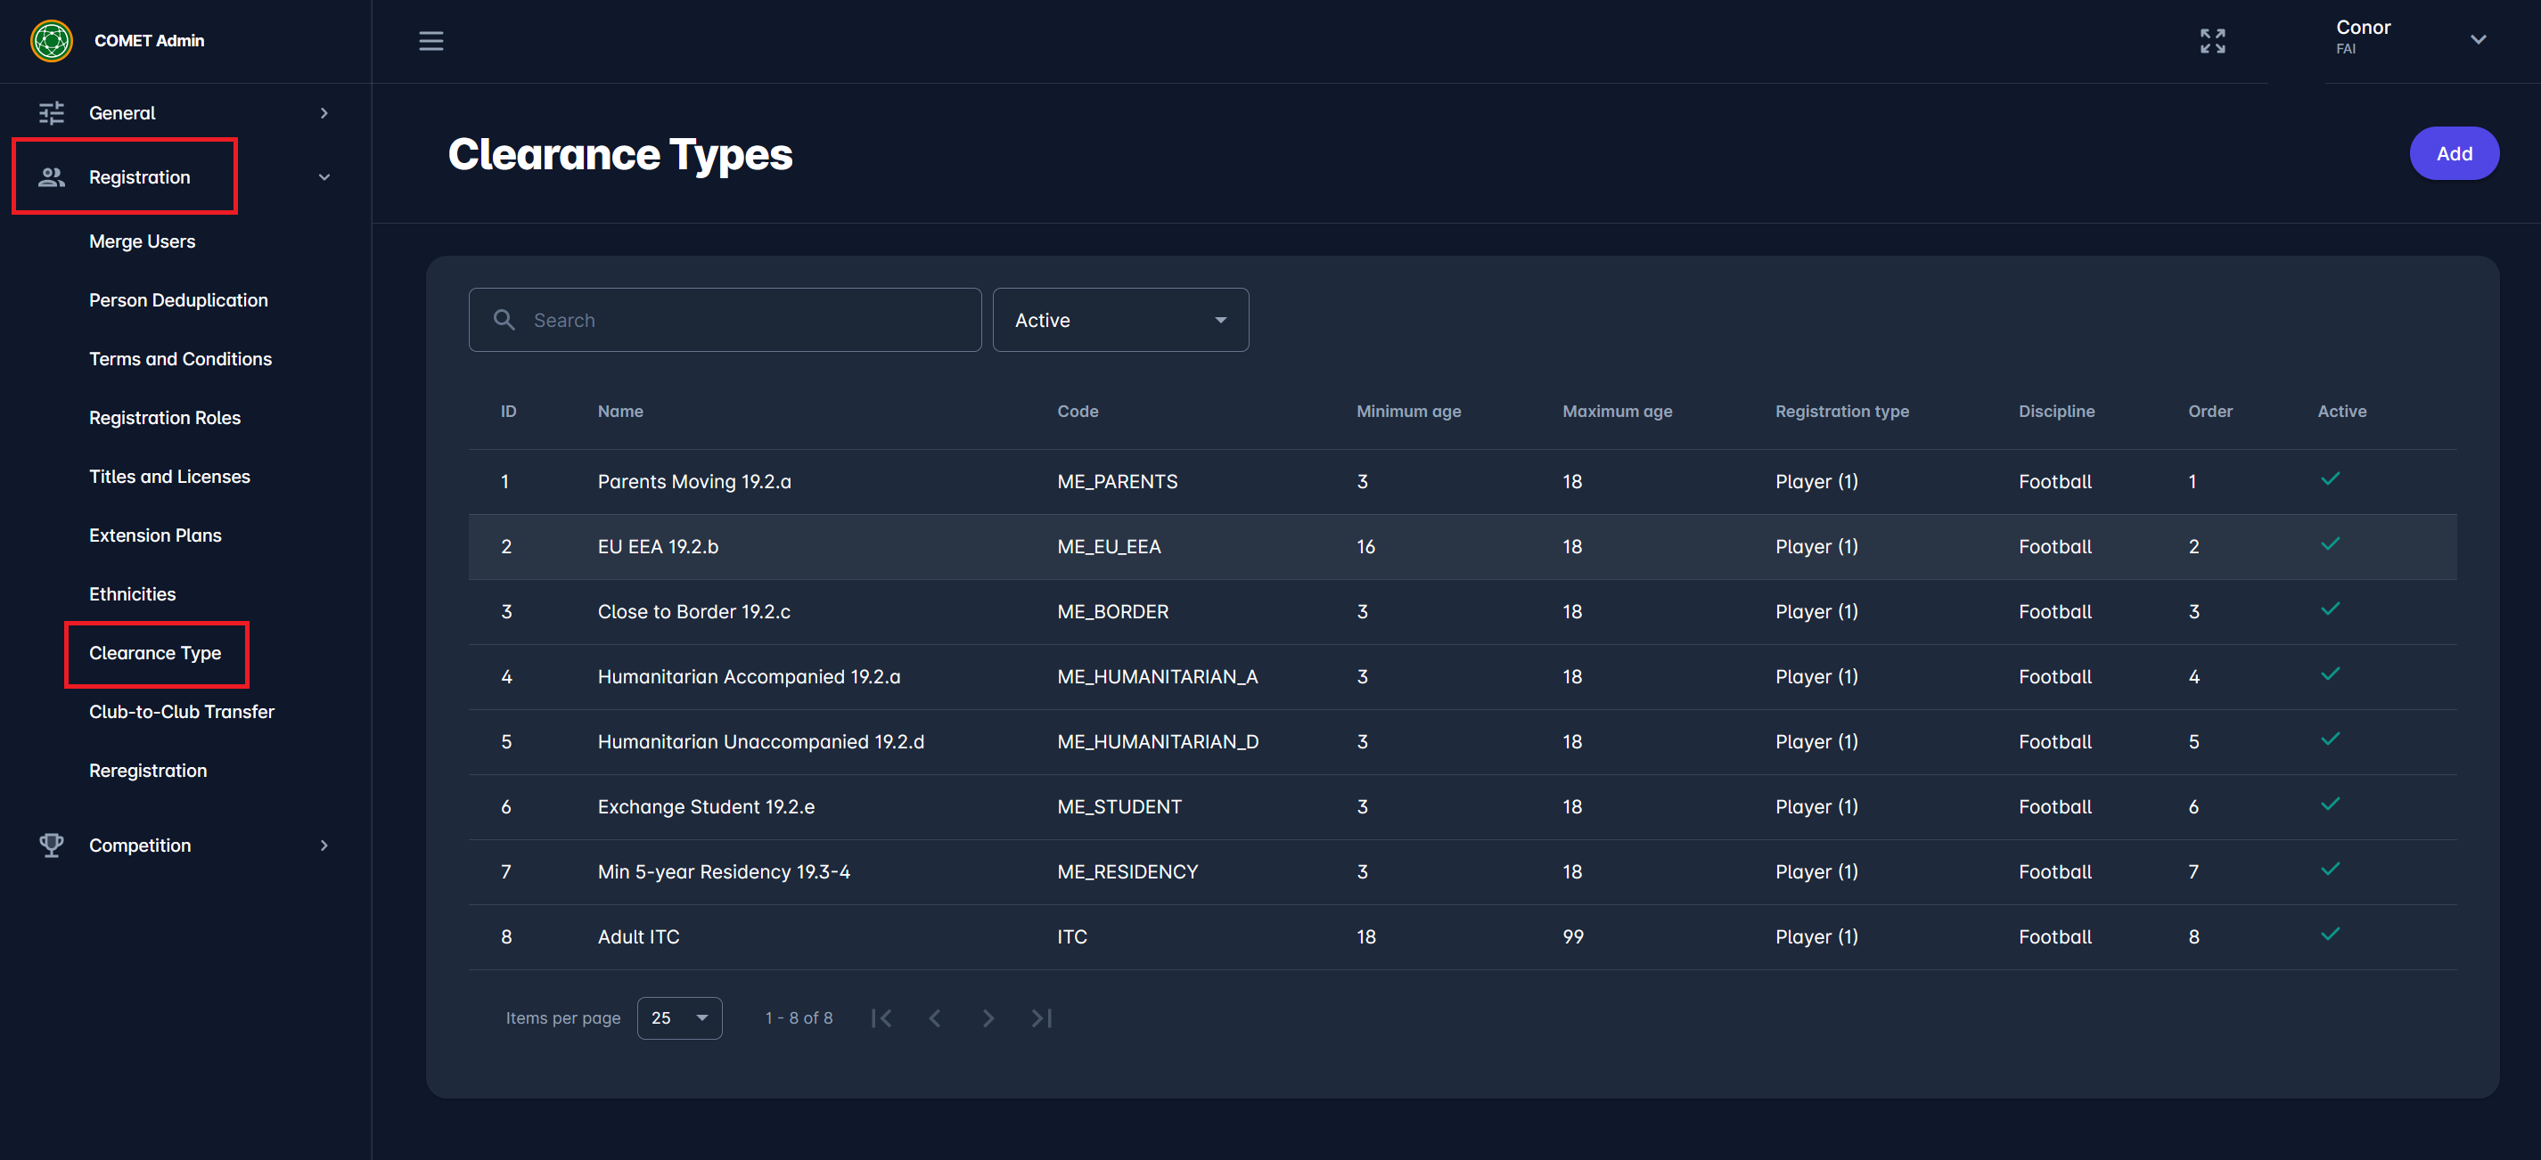Viewport: 2541px width, 1160px height.
Task: Click the Competition trophy icon
Action: click(52, 845)
